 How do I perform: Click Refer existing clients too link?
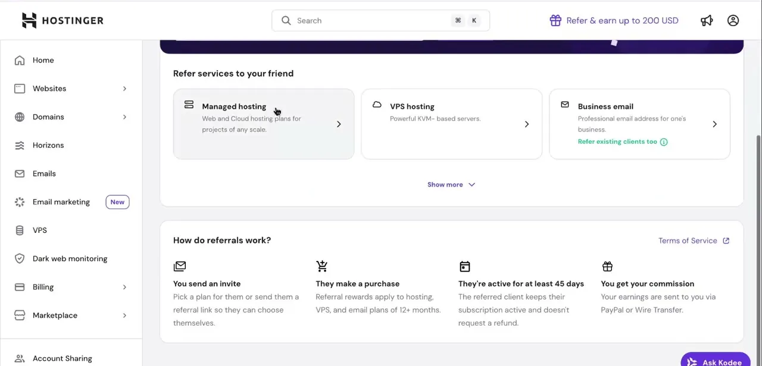point(617,142)
